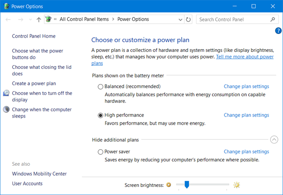Click the Power Options address bar icon
Image resolution: width=283 pixels, height=195 pixels.
coord(48,19)
